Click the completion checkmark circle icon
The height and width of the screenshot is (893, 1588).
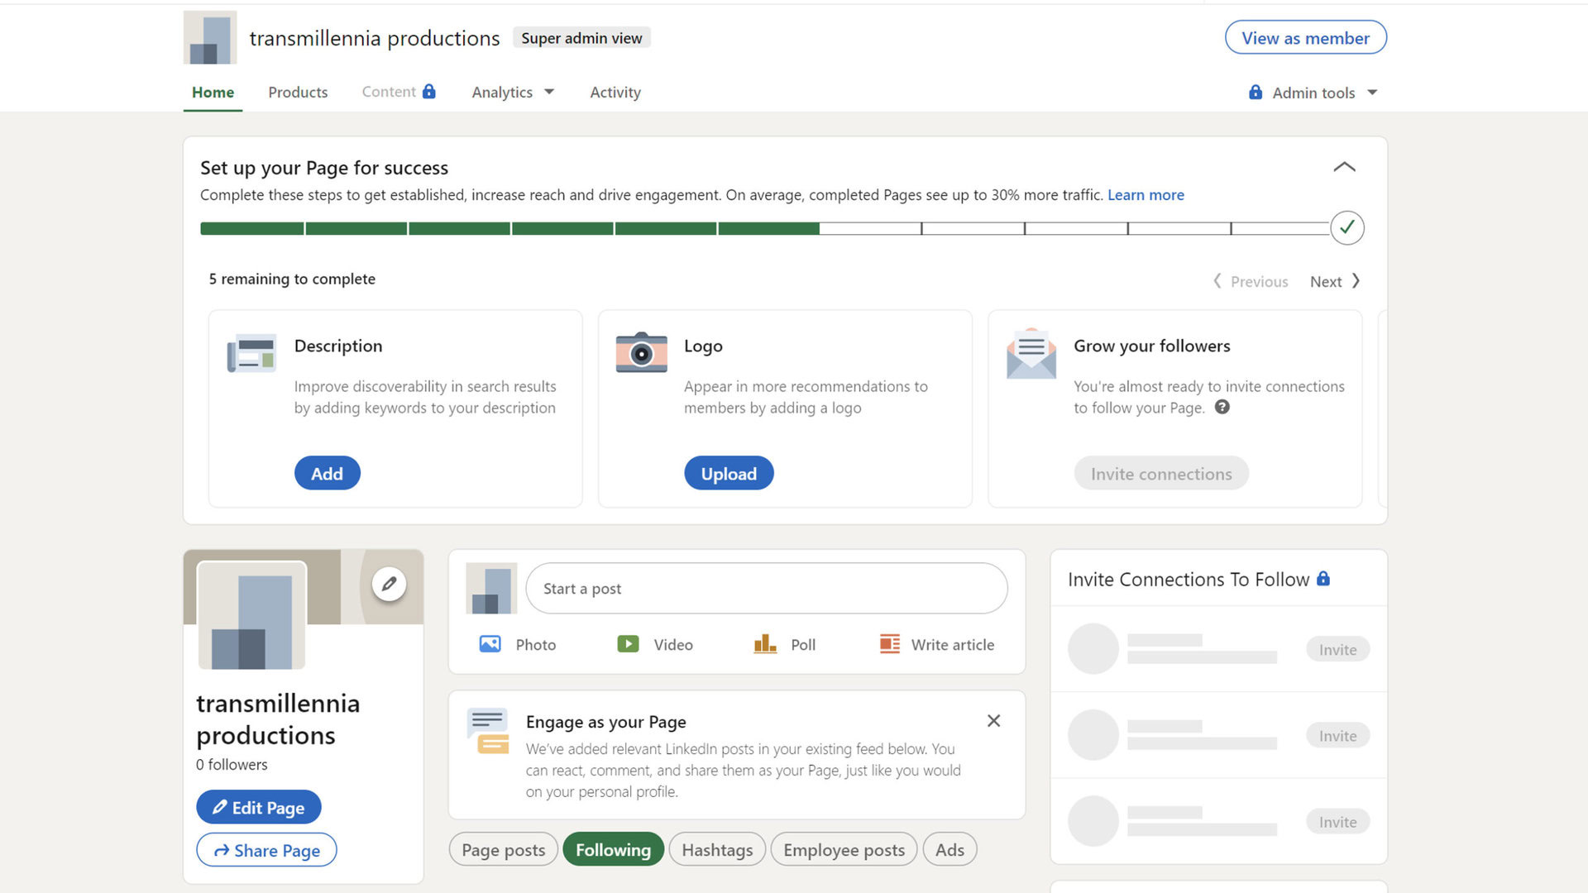(1346, 227)
